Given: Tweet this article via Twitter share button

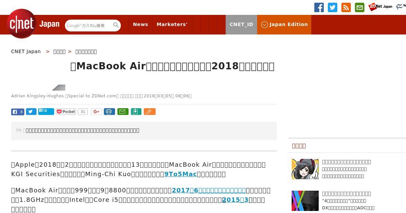Looking at the screenshot, I should click(31, 112).
